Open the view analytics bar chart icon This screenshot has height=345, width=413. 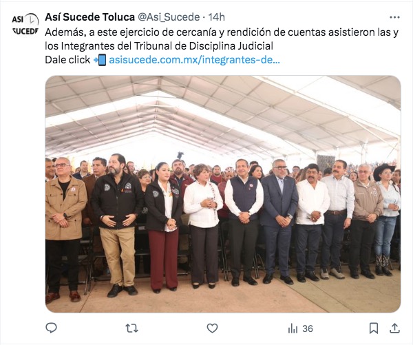click(x=293, y=328)
